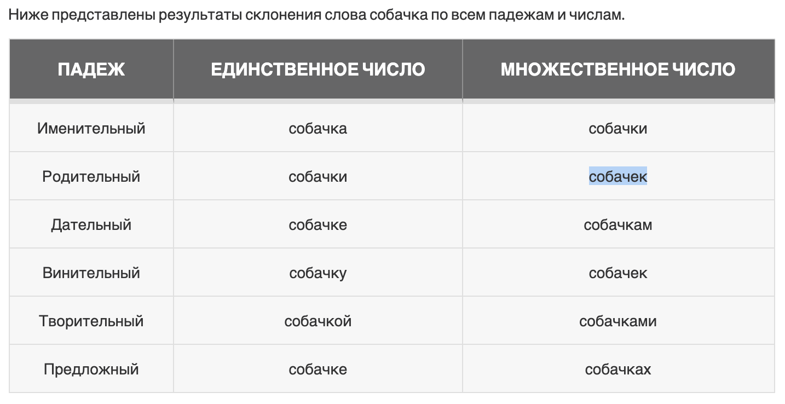
Task: Select the plural form собачками
Action: [x=617, y=321]
